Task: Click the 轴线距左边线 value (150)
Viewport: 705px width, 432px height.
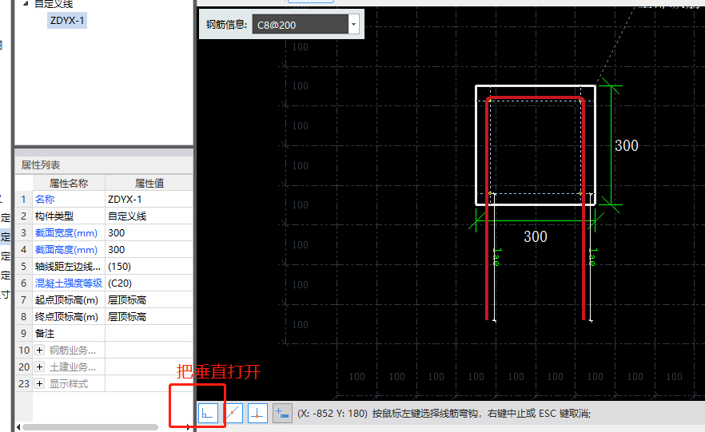Action: tap(149, 266)
